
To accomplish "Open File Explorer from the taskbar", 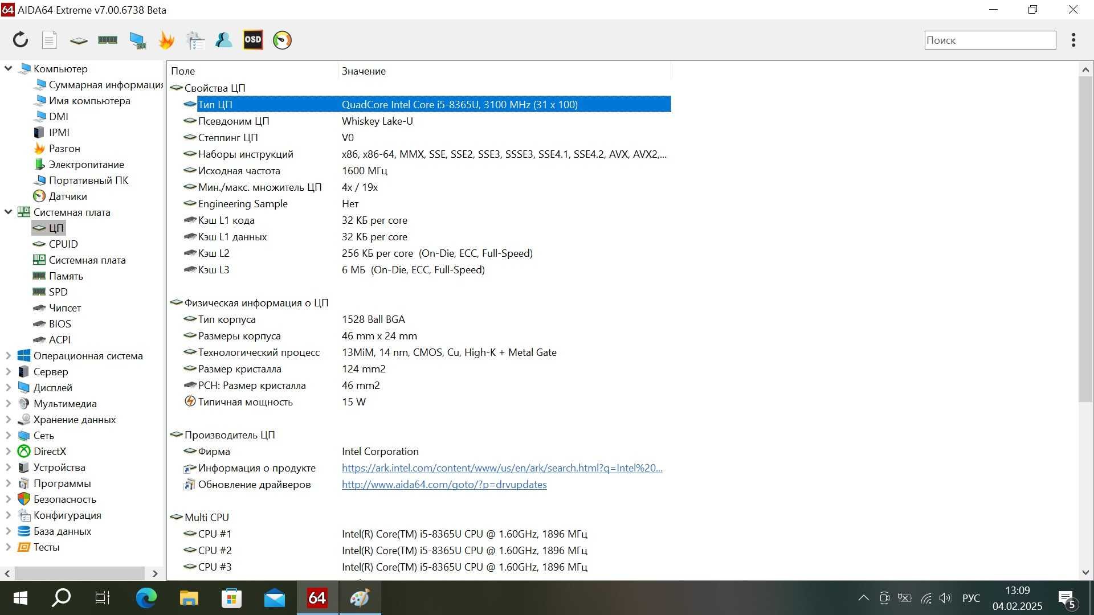I will (x=189, y=598).
